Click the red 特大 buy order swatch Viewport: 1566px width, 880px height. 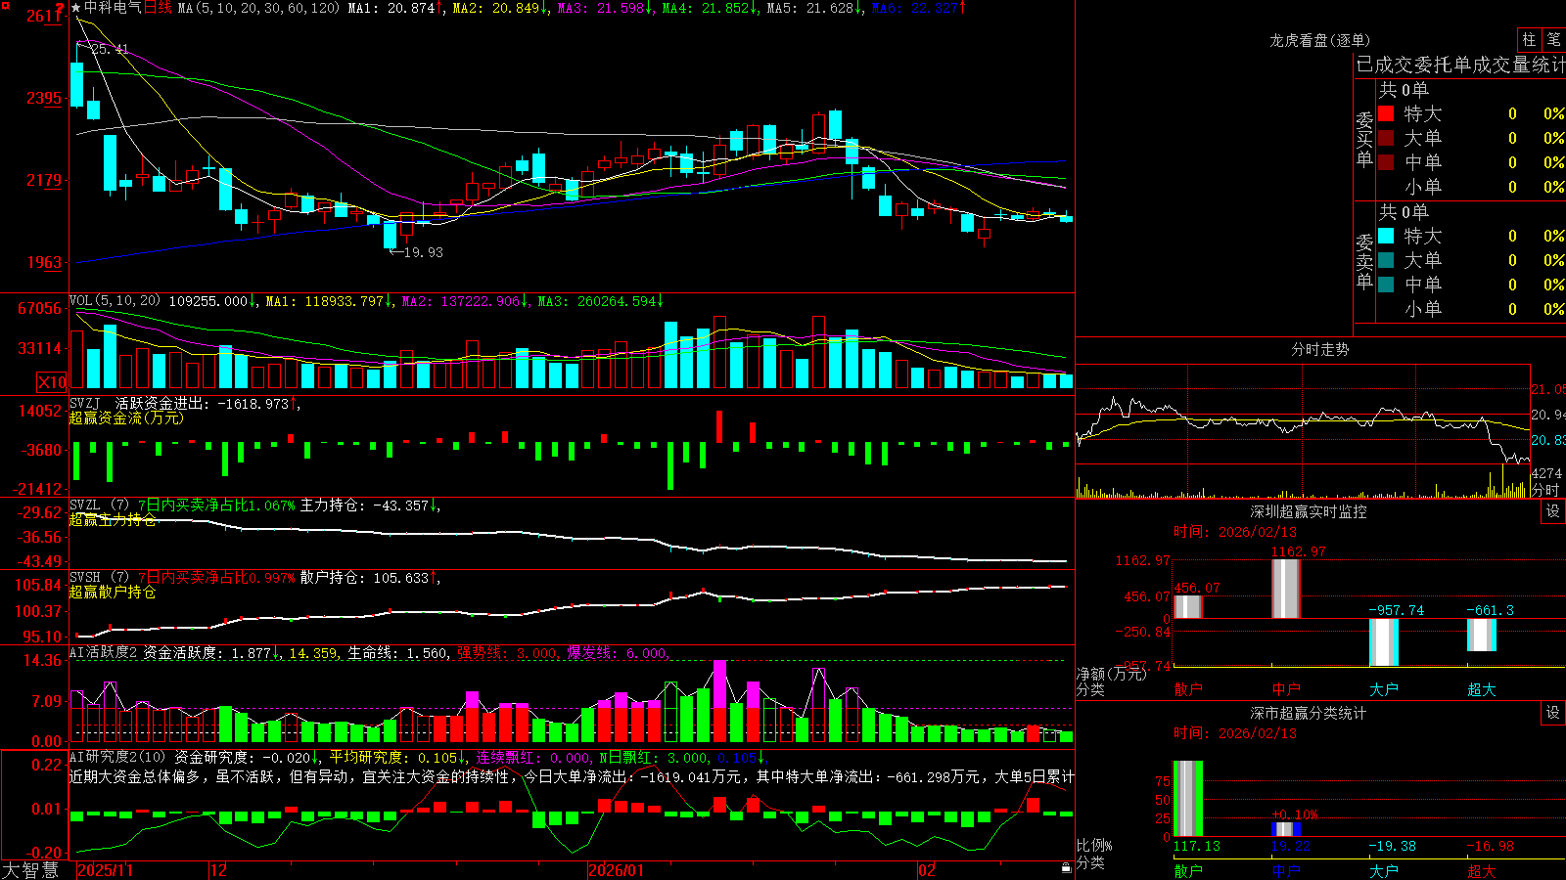1386,113
